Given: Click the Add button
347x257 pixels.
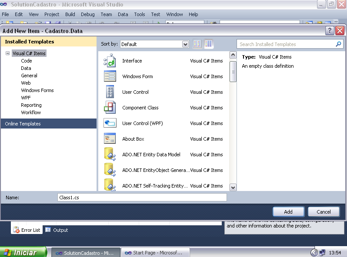Looking at the screenshot, I should [288, 212].
